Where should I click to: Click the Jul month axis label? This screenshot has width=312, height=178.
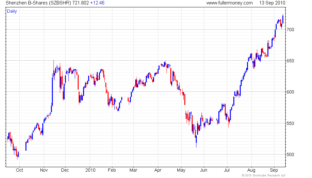click(x=227, y=170)
